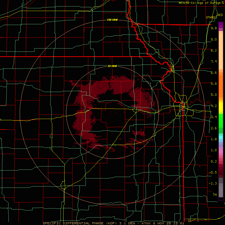Click the -1.3 value on the scale

coord(213,183)
